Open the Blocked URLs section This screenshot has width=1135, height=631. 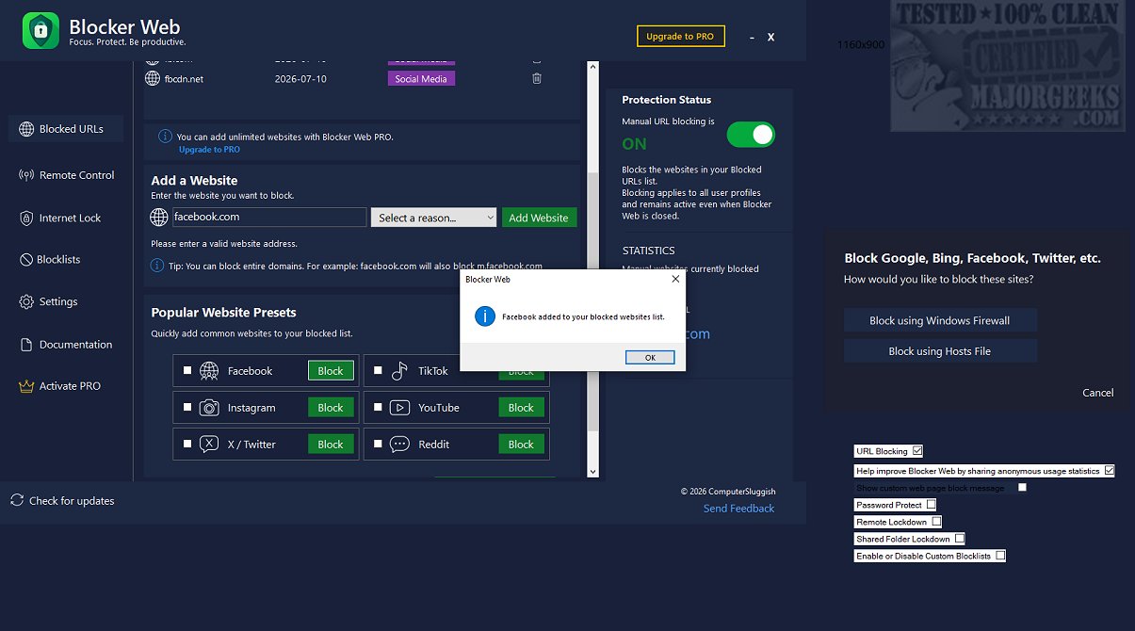(66, 129)
